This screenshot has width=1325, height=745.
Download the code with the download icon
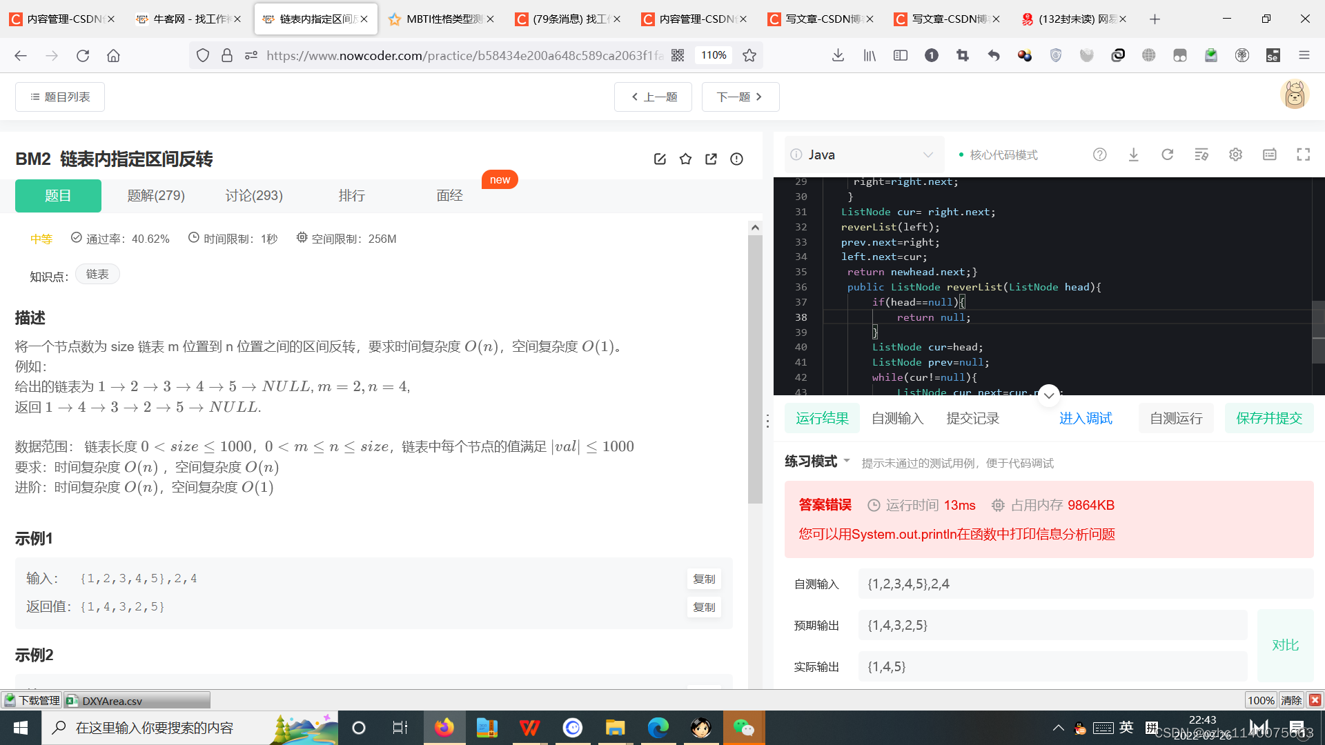click(x=1133, y=155)
